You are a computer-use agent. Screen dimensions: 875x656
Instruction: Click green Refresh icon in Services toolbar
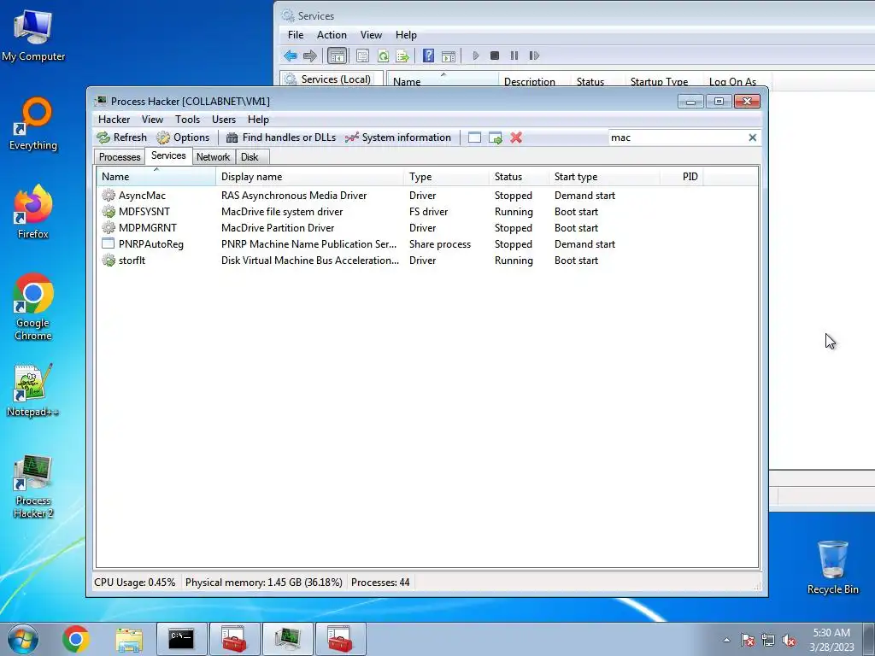[383, 56]
